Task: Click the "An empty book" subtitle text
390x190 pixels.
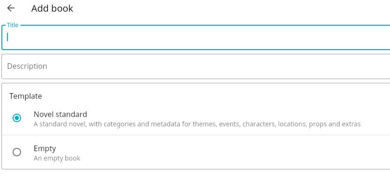Action: pyautogui.click(x=57, y=158)
